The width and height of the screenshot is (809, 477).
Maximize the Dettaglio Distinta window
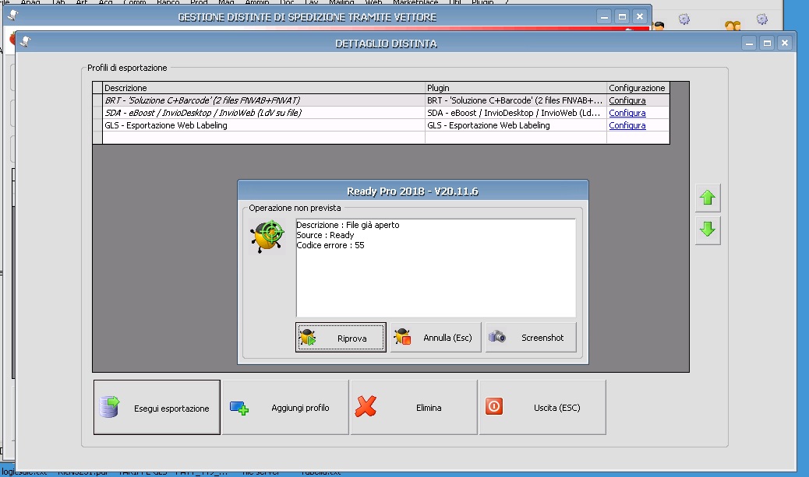click(767, 44)
